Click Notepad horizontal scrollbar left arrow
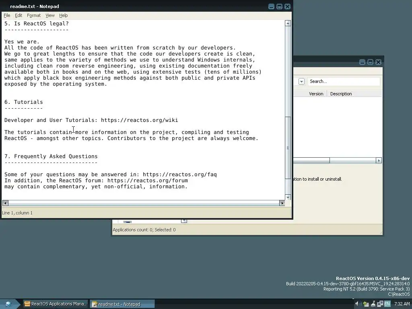 tap(5, 203)
